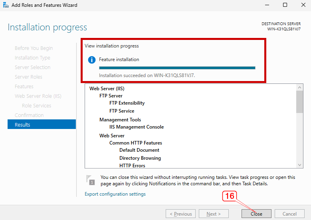311x220 pixels.
Task: Select the Results step in sidebar
Action: [x=42, y=125]
